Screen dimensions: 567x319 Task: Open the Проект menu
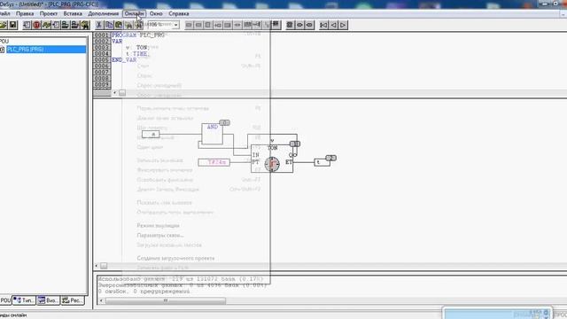coord(49,13)
